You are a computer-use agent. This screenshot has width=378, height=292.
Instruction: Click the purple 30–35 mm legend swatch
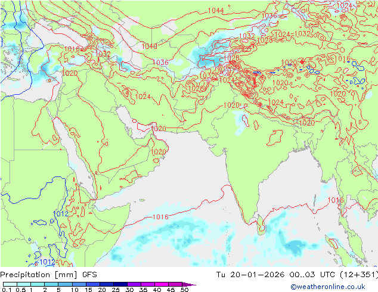click(134, 284)
